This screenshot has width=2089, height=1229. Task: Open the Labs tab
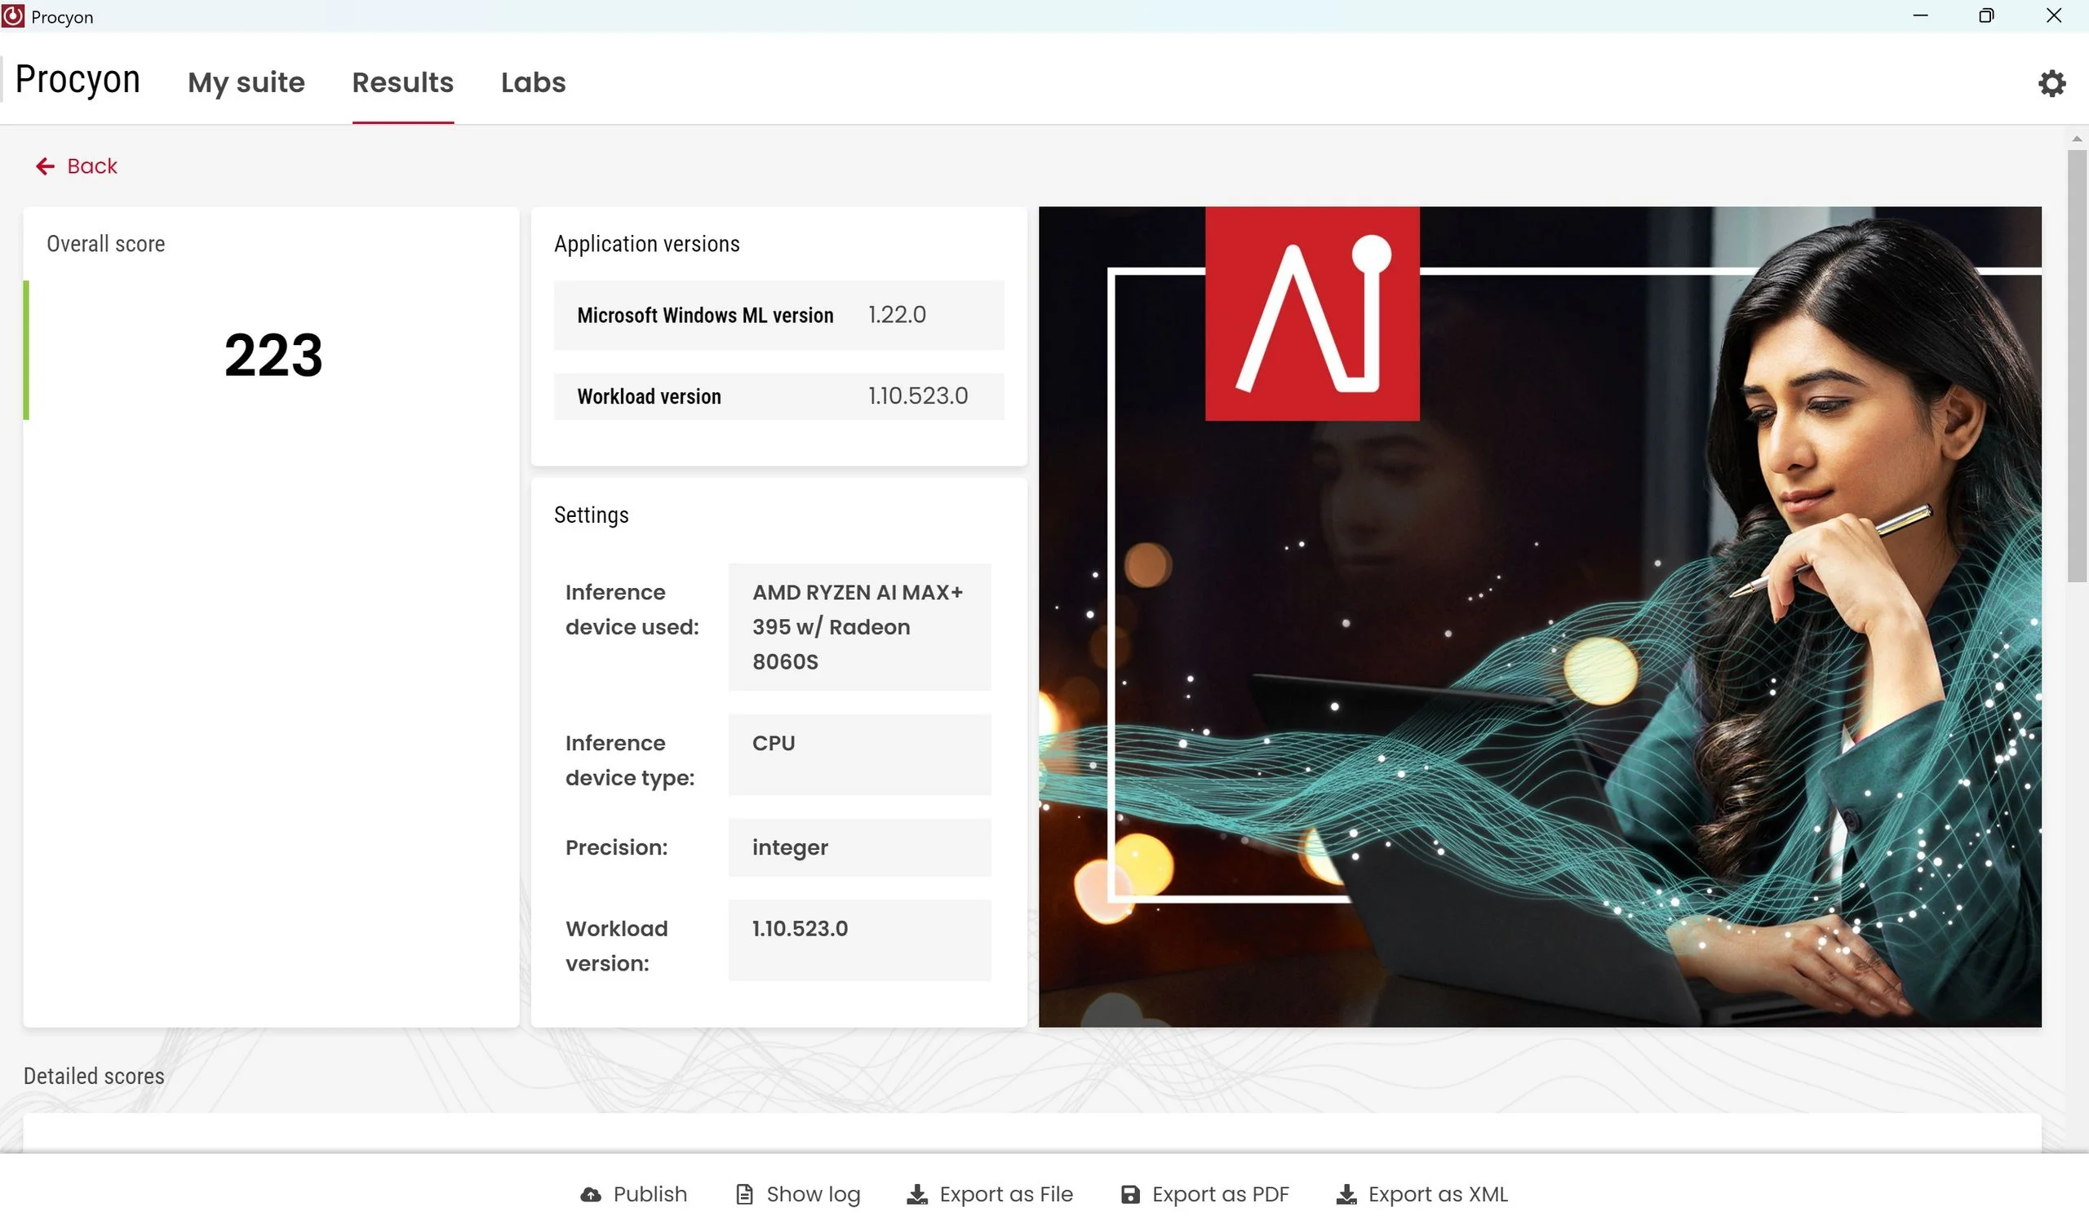[x=533, y=82]
